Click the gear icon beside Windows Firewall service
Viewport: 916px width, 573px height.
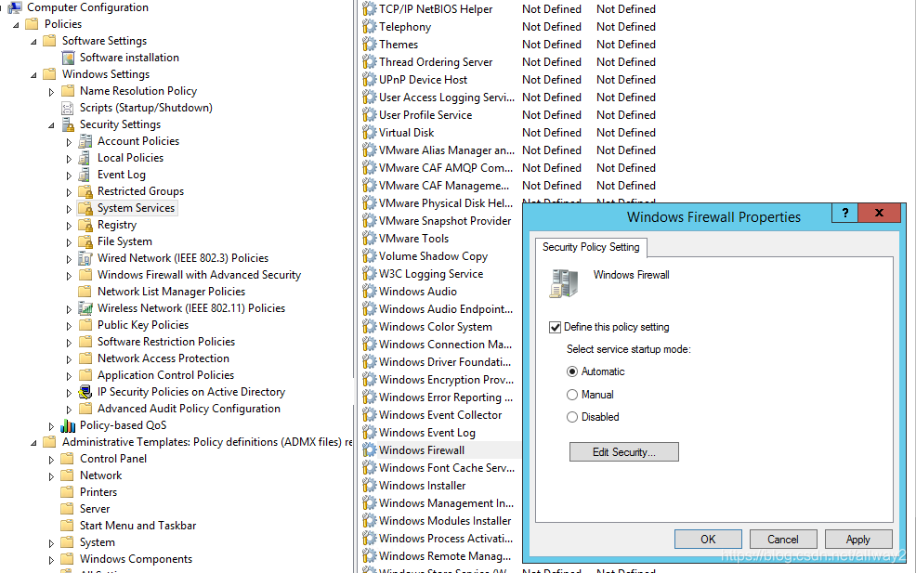click(369, 450)
